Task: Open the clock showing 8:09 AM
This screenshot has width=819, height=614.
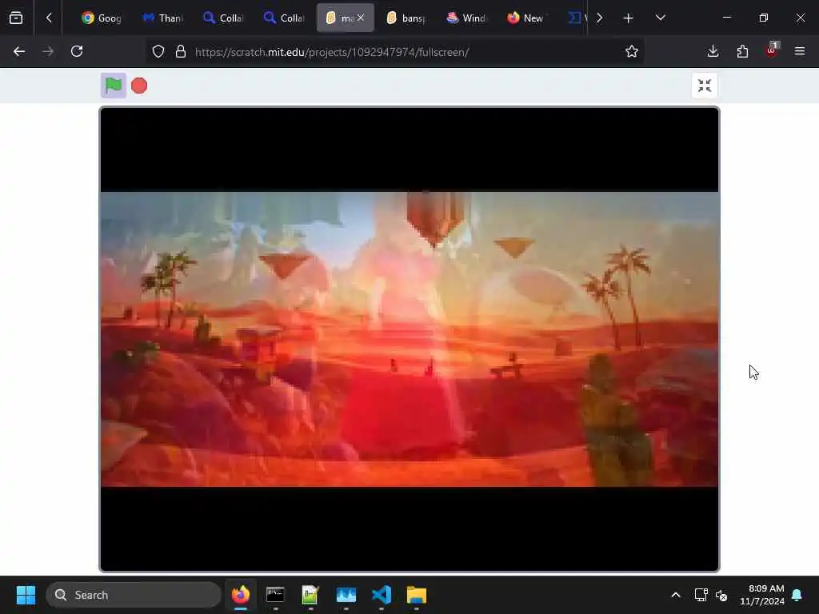Action: coord(762,595)
